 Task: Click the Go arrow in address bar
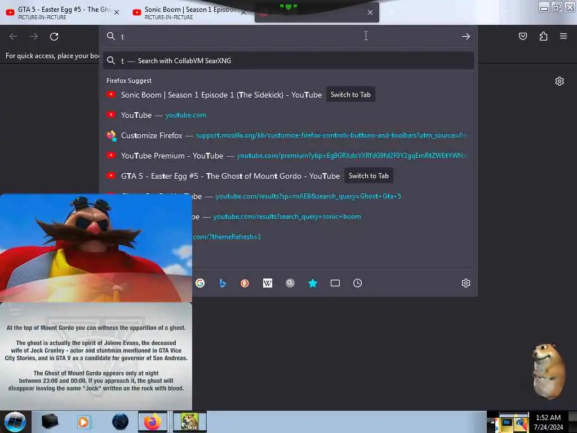pos(466,37)
